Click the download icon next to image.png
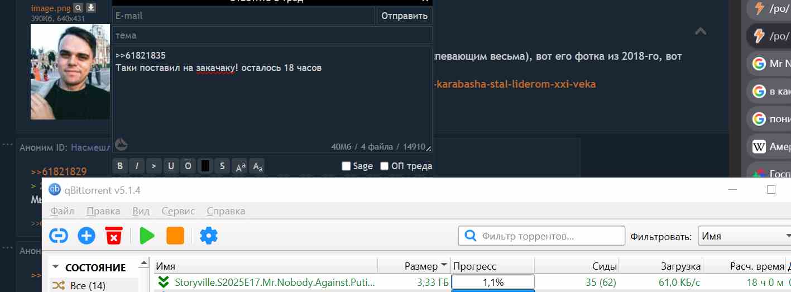Image resolution: width=791 pixels, height=292 pixels. (91, 8)
